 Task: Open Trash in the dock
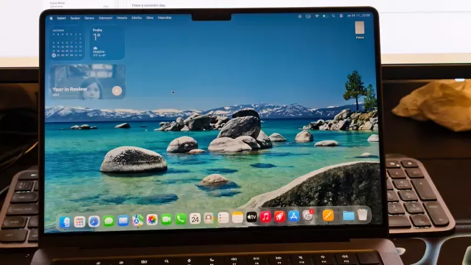click(x=363, y=215)
